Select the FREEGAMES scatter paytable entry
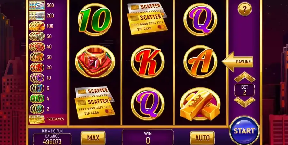This screenshot has height=145, width=288. click(x=48, y=119)
